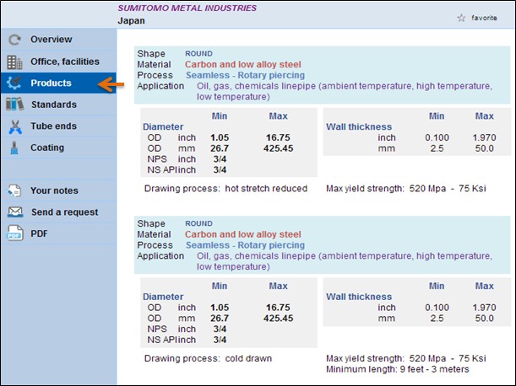Open the Coating section
The width and height of the screenshot is (516, 386).
click(x=47, y=147)
